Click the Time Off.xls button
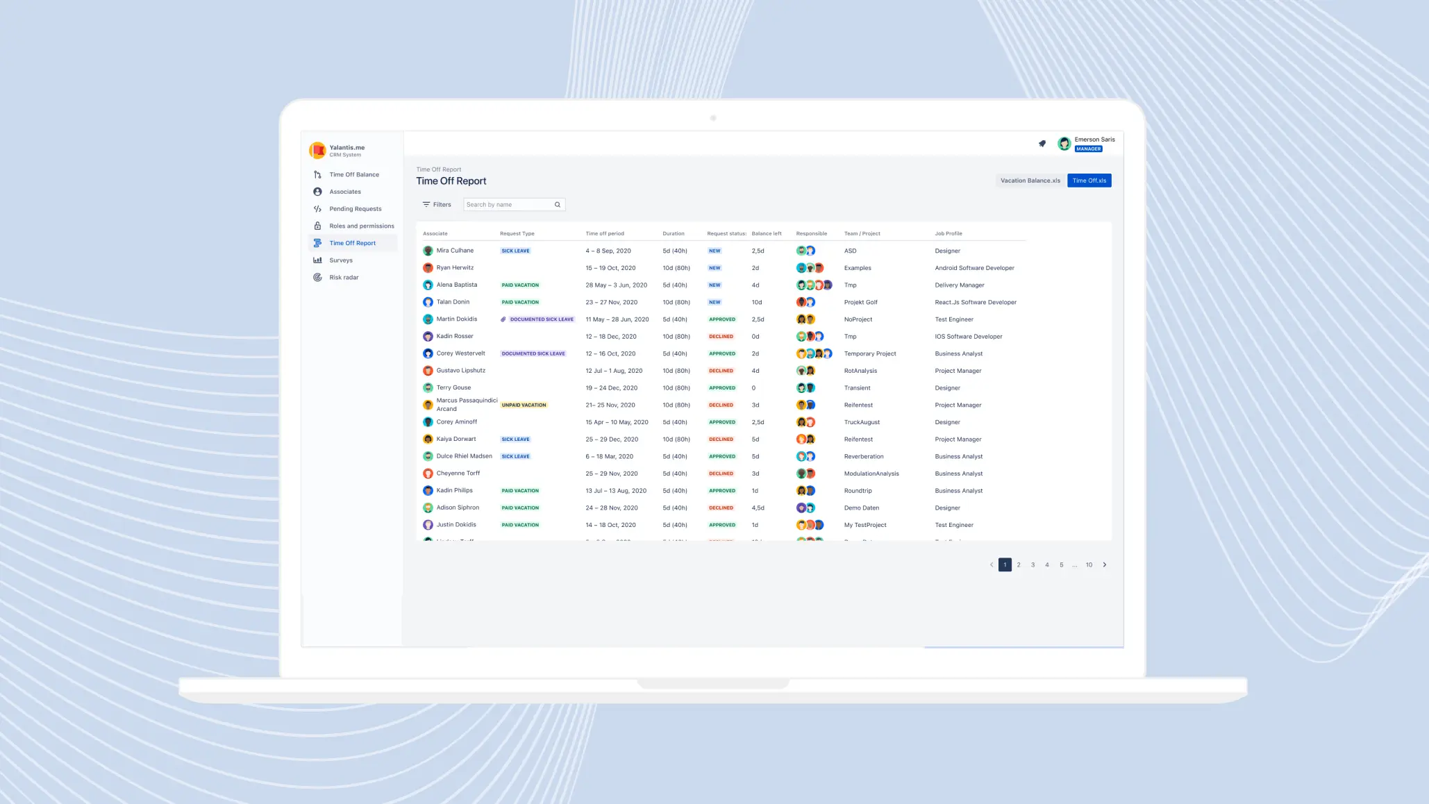The height and width of the screenshot is (804, 1429). click(x=1089, y=181)
